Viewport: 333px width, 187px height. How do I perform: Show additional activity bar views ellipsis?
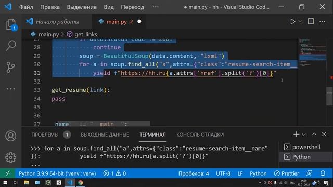pos(10,89)
